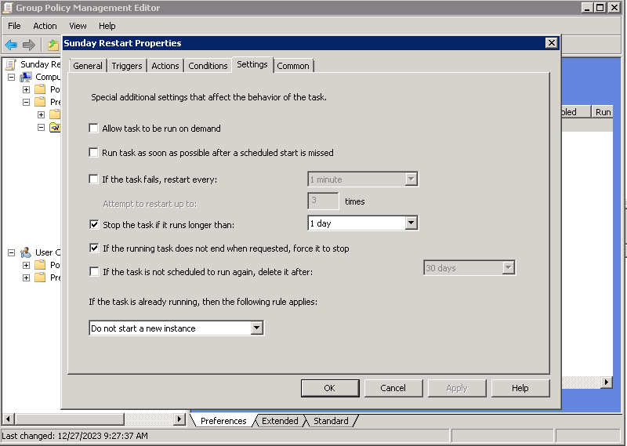Screen dimensions: 627x446
Task: Open the 1 minute restart interval dropdown
Action: [x=411, y=179]
